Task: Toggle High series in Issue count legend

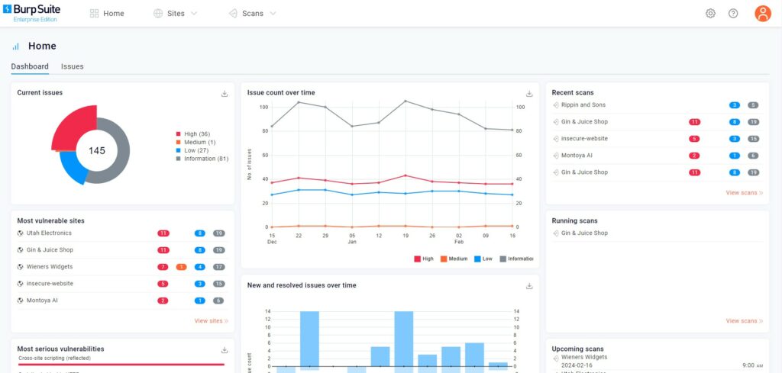Action: (424, 259)
